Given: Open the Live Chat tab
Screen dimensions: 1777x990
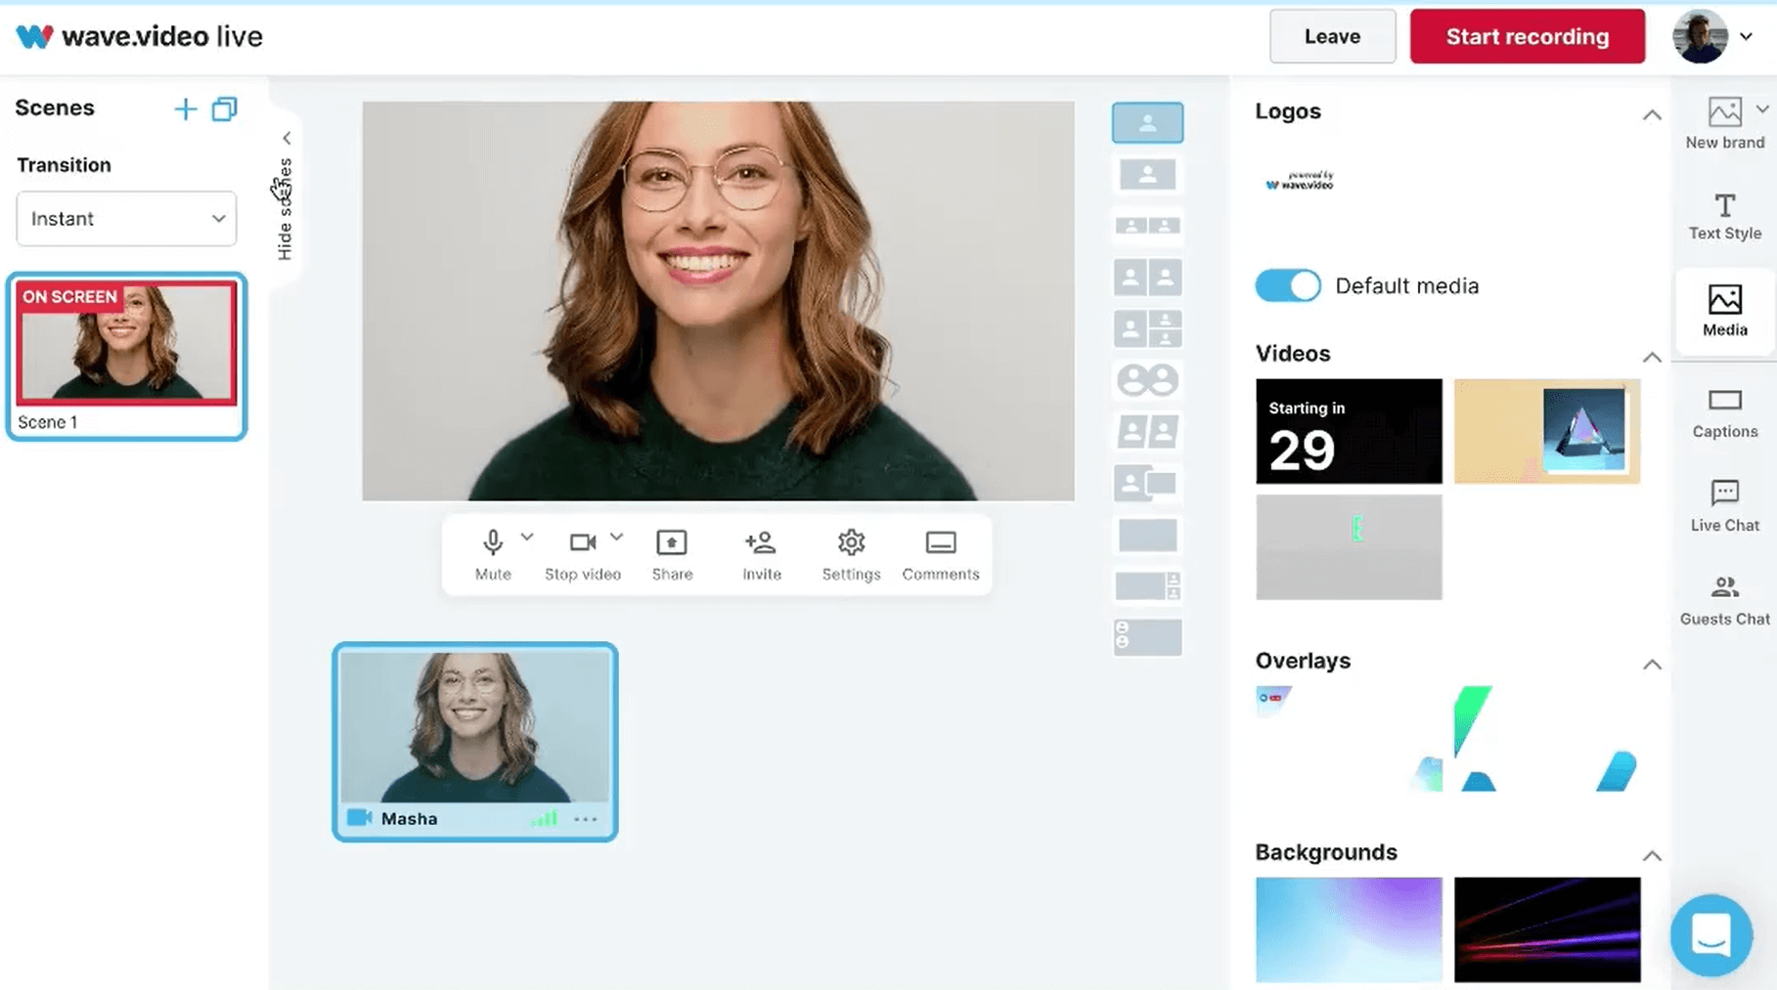Looking at the screenshot, I should point(1724,506).
